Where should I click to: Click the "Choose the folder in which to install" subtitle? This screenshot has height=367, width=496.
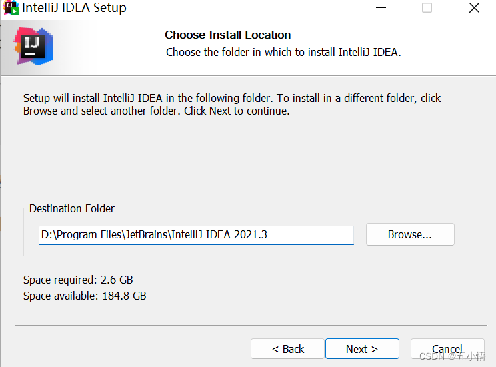[283, 52]
